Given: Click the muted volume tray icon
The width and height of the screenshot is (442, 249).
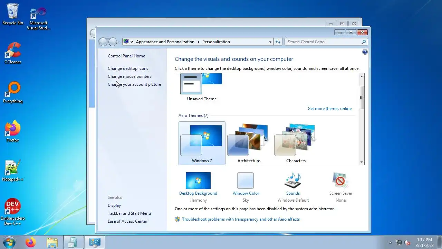Looking at the screenshot, I should click(407, 242).
